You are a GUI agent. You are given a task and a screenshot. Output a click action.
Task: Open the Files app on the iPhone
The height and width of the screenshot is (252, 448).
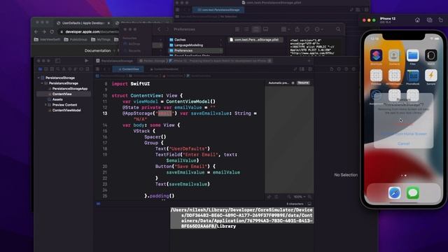point(412,55)
